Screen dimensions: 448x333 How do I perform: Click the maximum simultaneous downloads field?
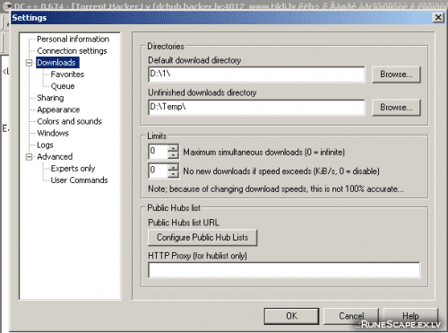[159, 152]
